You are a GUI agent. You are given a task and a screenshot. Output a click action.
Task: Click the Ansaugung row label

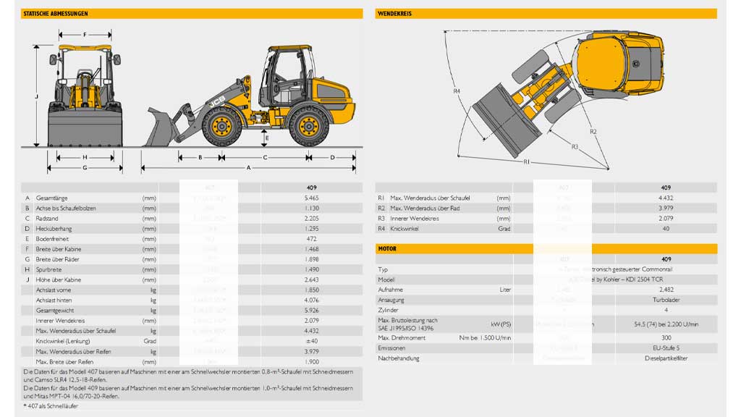391,300
